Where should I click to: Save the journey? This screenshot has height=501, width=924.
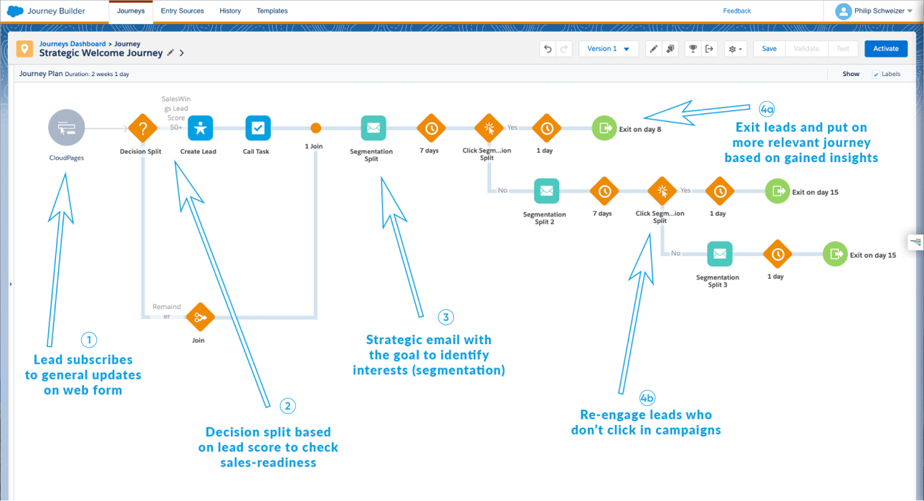click(x=769, y=49)
